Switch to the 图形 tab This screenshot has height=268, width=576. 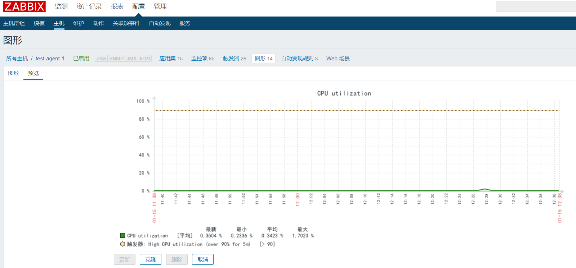14,73
